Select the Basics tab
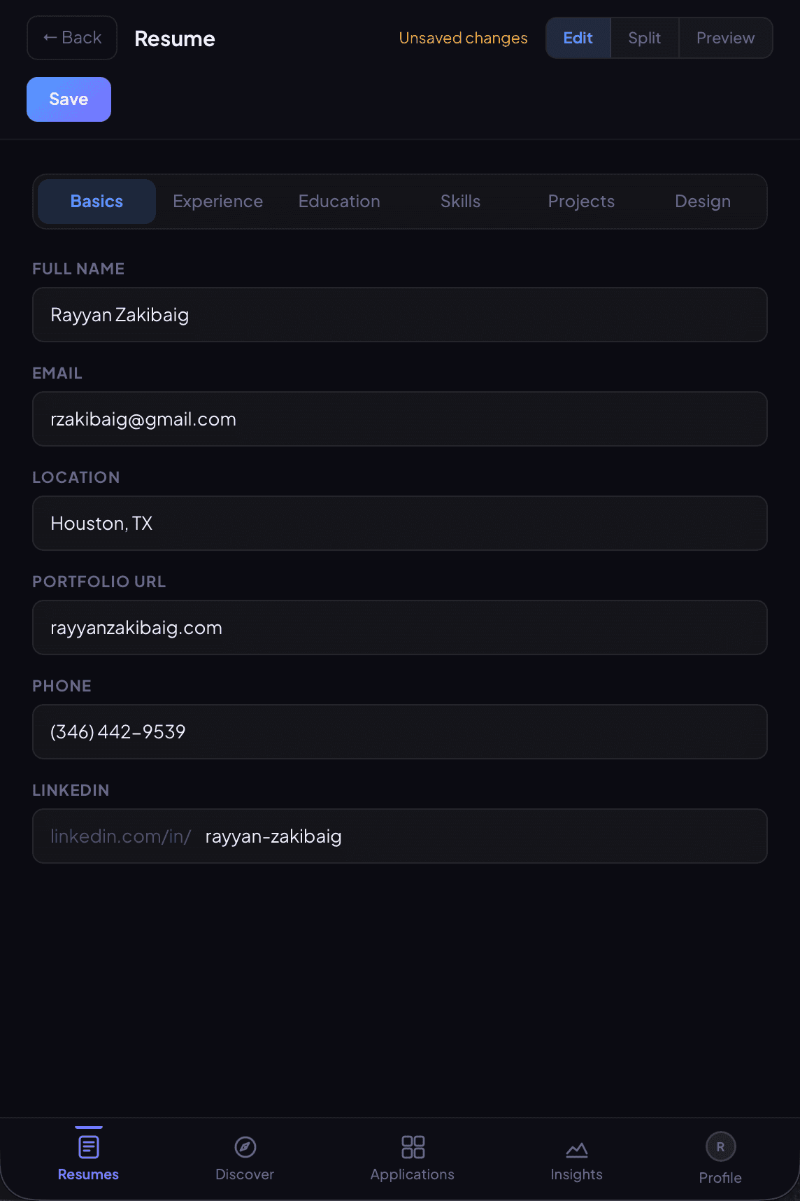This screenshot has width=800, height=1201. tap(97, 202)
